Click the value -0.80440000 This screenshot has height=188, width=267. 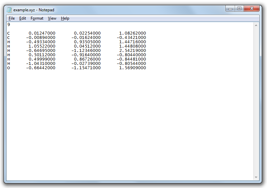[131, 55]
